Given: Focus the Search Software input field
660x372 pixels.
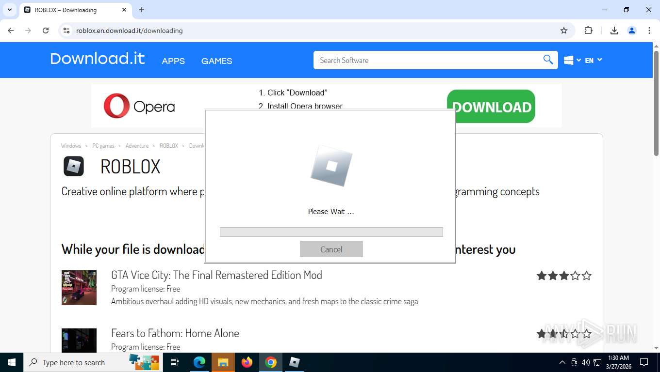Looking at the screenshot, I should pos(427,60).
